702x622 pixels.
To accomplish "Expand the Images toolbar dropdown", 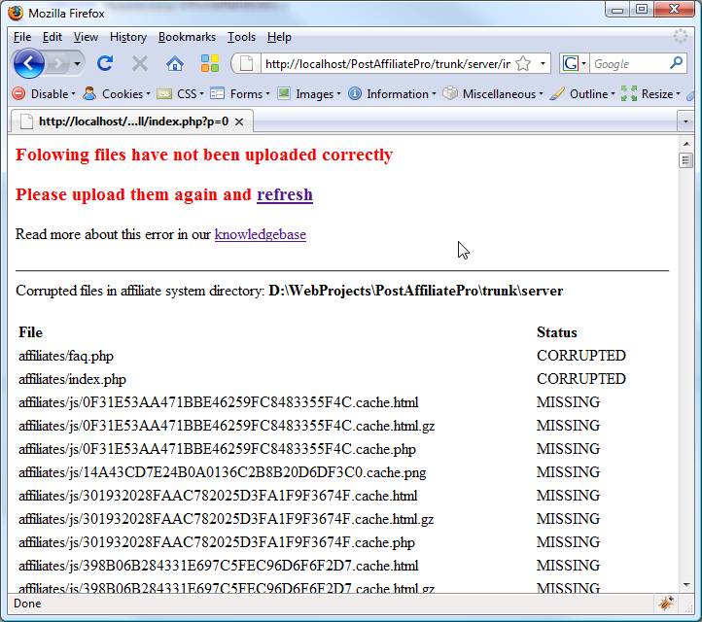I will pos(338,94).
